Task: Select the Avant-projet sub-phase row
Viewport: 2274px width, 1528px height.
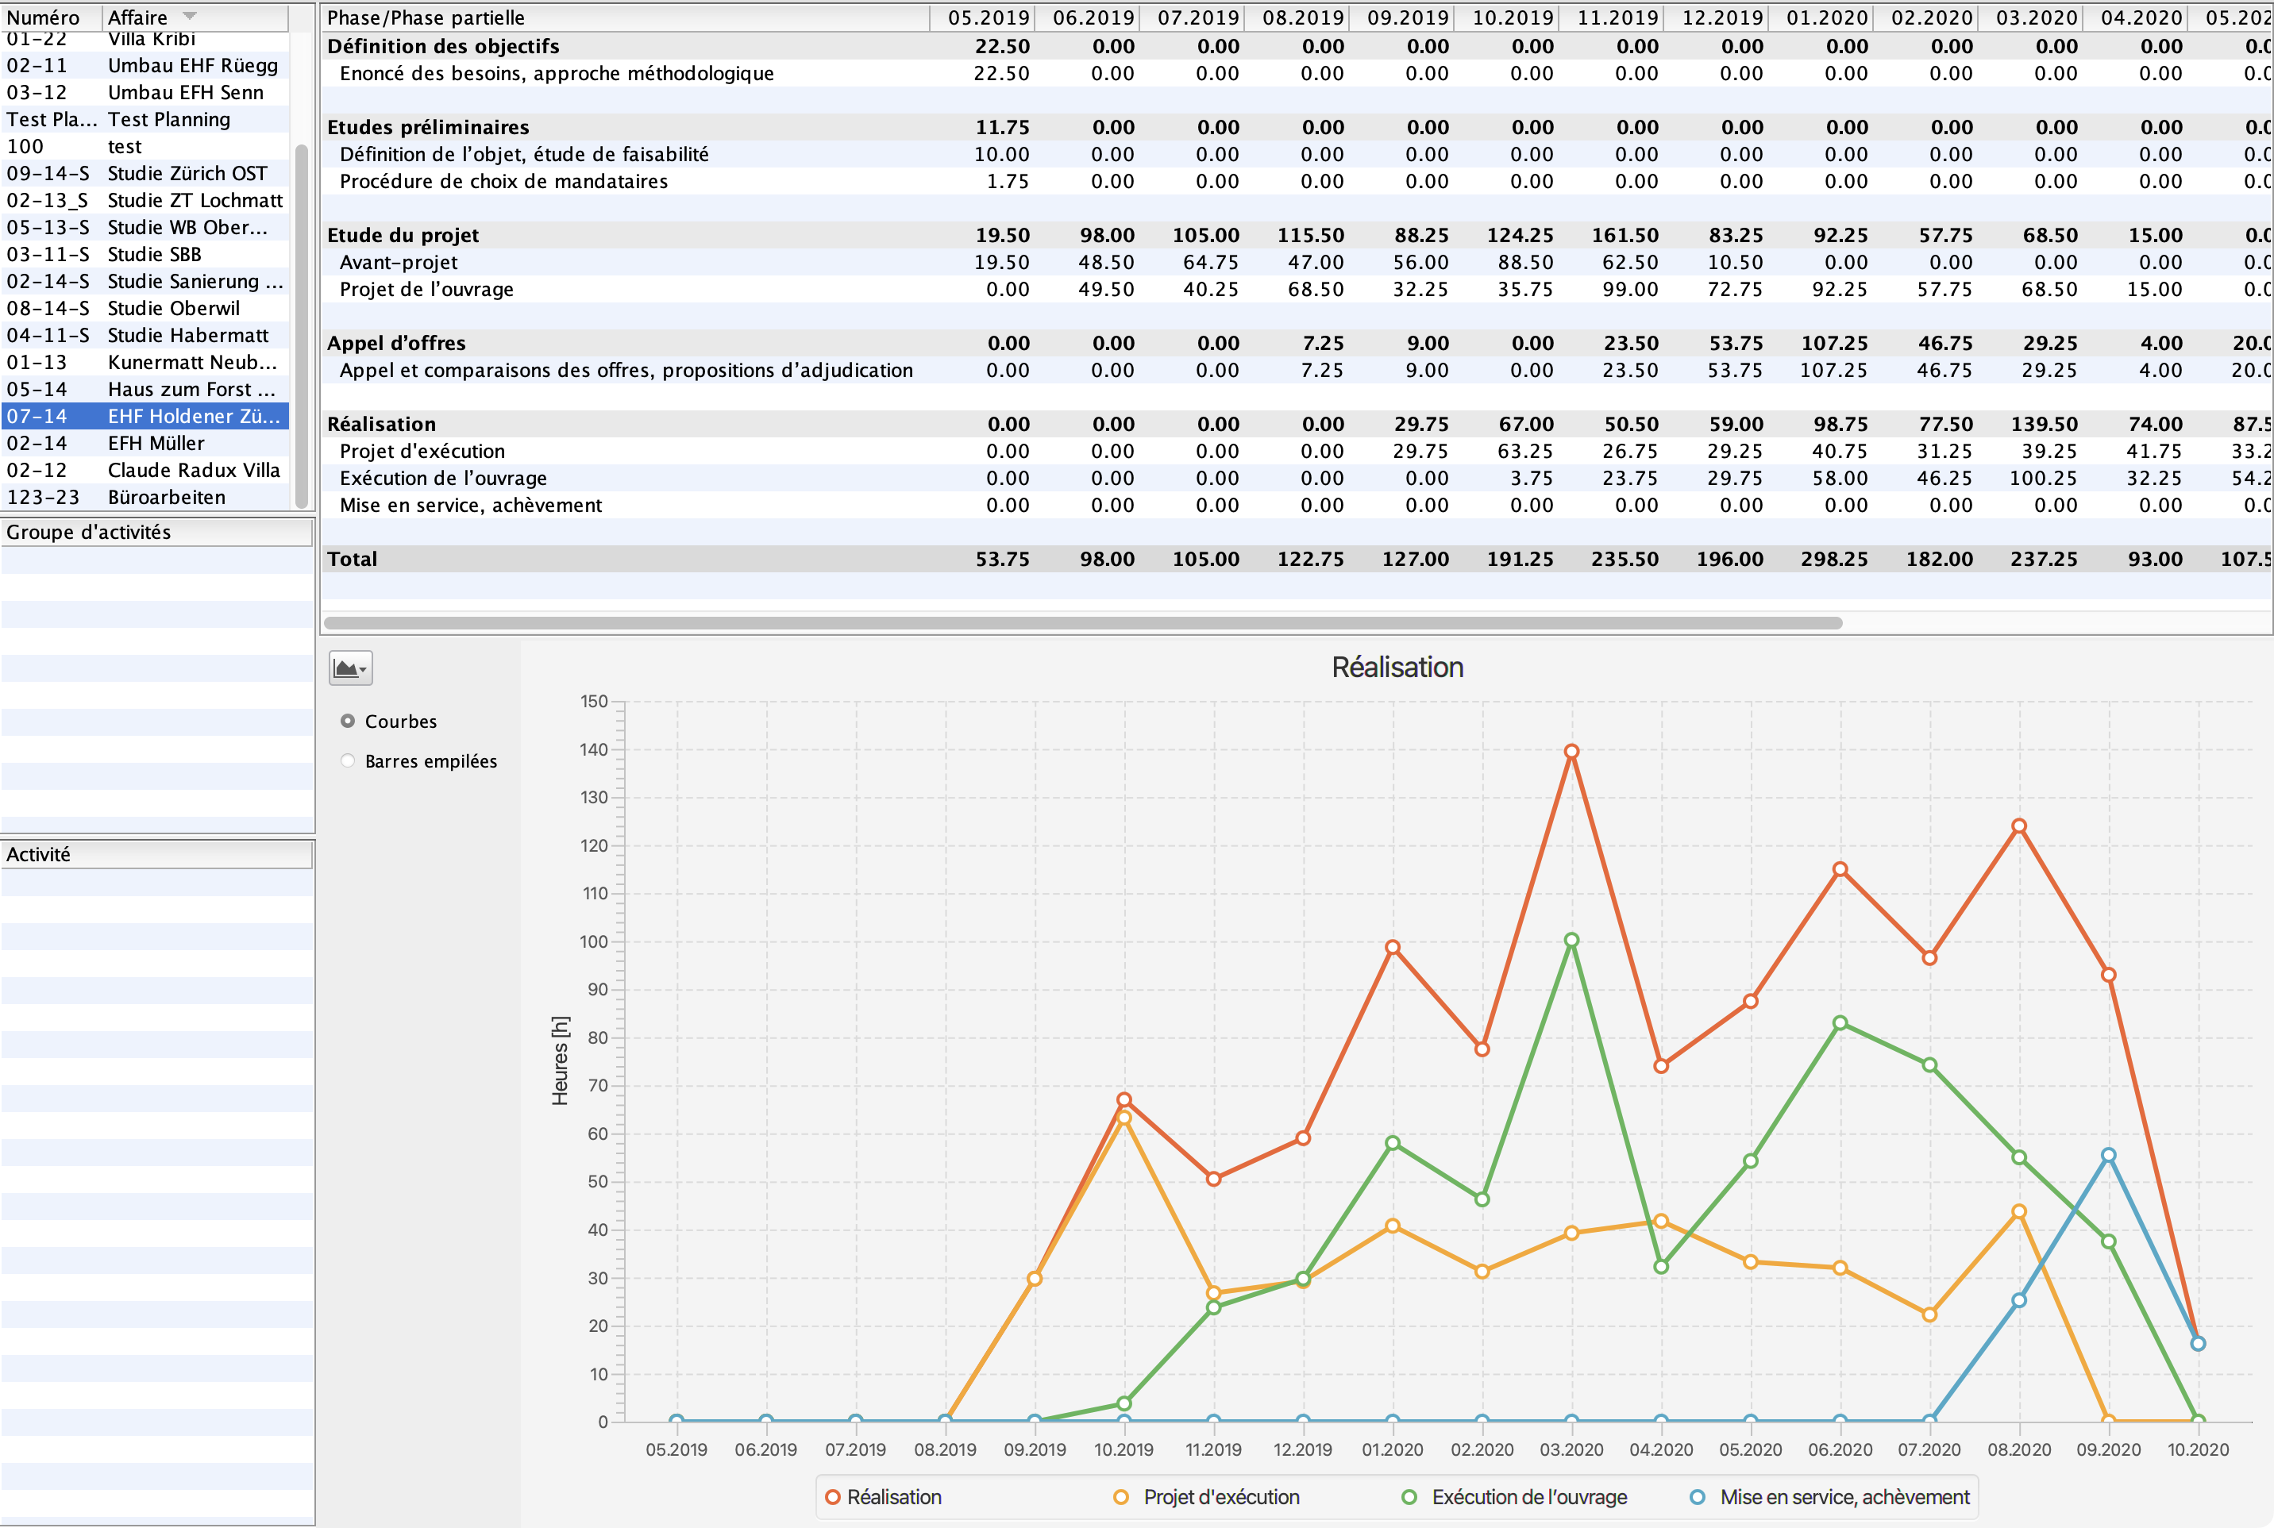Action: tap(1297, 262)
